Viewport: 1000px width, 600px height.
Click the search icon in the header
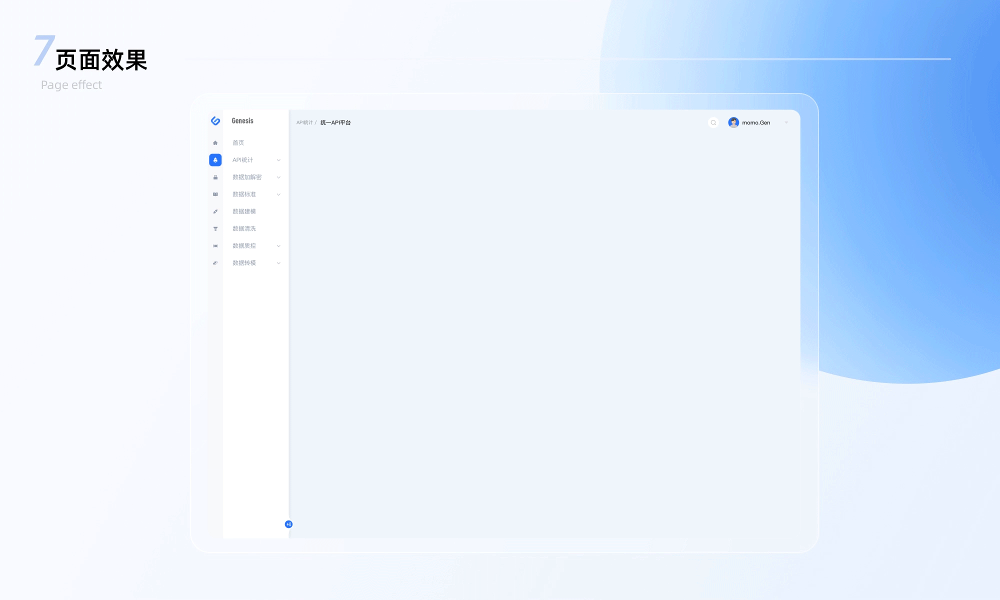(x=713, y=122)
